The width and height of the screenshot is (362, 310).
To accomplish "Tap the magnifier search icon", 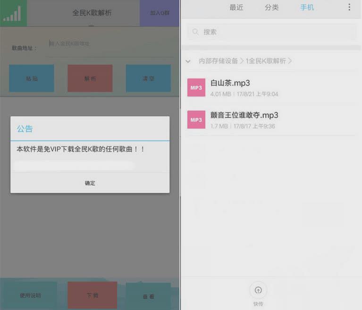I will point(195,32).
